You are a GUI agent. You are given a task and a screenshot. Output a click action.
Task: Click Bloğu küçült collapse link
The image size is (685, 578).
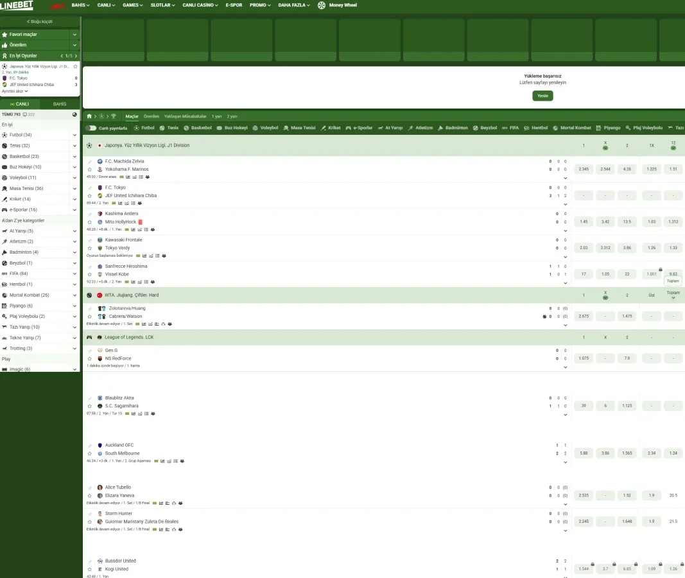pos(40,21)
